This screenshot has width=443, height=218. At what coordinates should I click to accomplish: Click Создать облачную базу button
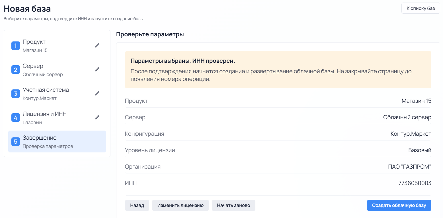(x=399, y=205)
